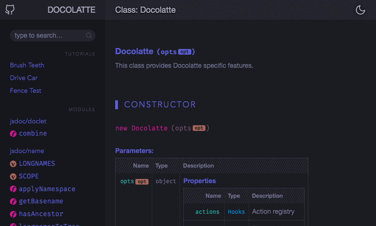The width and height of the screenshot is (376, 226).
Task: Click function icon beside hasAncestor
Action: point(13,214)
